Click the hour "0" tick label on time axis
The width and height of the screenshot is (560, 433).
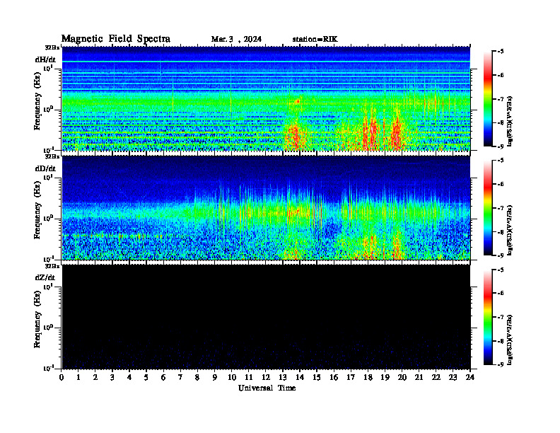pos(62,378)
